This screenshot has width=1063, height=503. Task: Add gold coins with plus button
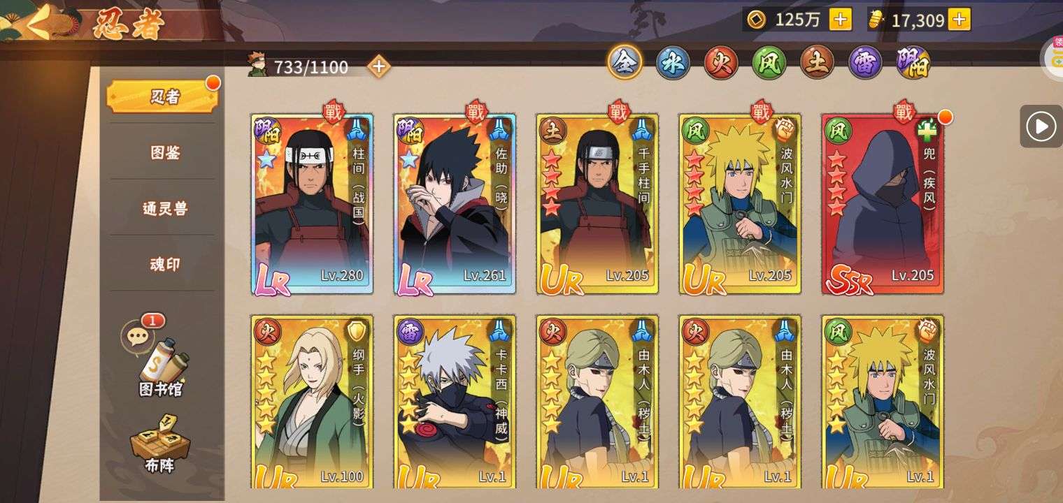click(x=840, y=20)
